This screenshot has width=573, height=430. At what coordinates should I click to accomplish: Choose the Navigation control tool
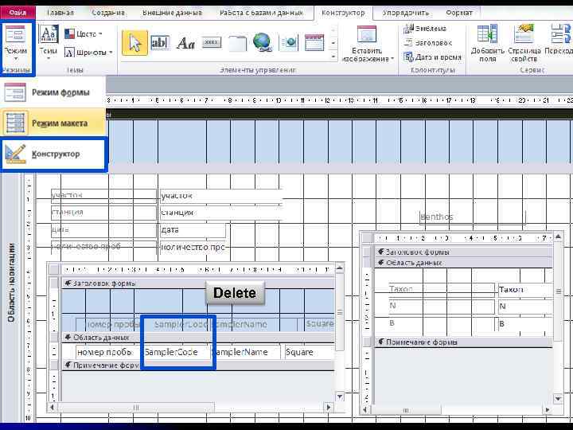coord(314,42)
